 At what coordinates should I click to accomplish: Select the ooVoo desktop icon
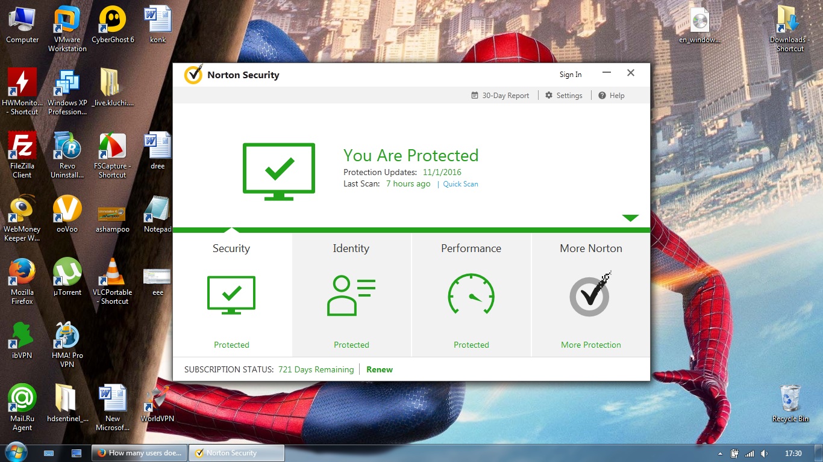pos(67,214)
